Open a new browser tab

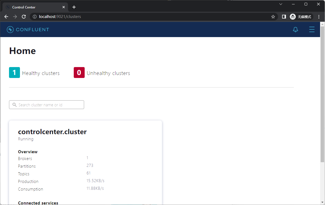[74, 7]
